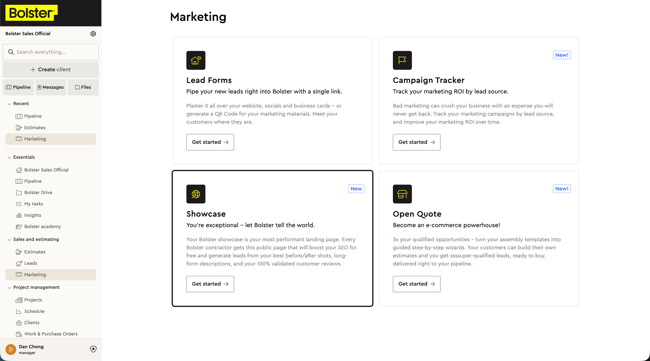Image resolution: width=650 pixels, height=361 pixels.
Task: Click the Create client button
Action: 50,70
